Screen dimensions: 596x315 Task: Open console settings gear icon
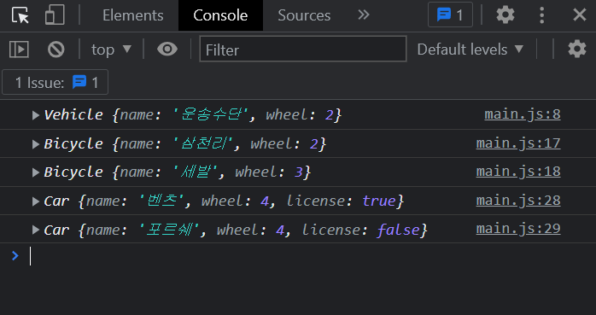577,50
